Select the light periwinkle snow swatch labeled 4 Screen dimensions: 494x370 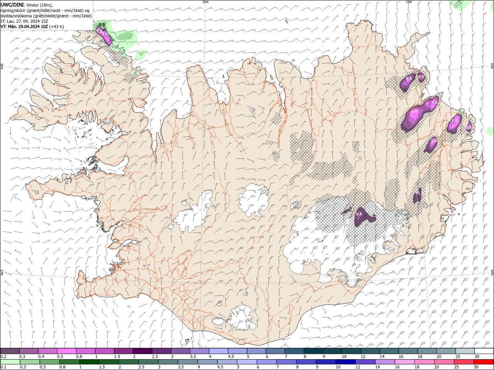(x=218, y=351)
